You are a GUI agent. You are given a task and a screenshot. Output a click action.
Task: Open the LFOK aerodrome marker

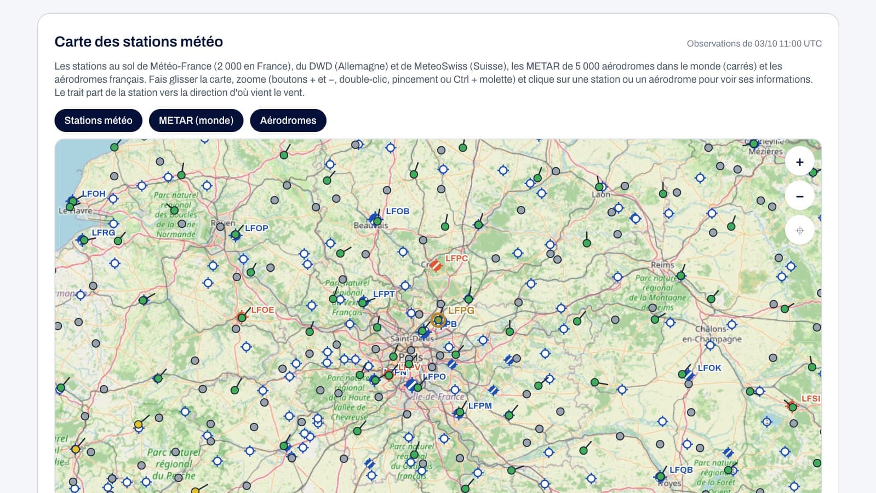coord(689,375)
